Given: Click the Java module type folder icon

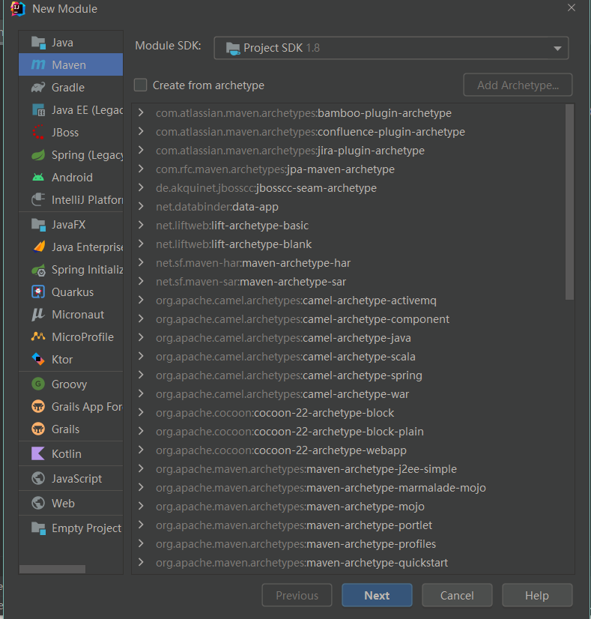Looking at the screenshot, I should pyautogui.click(x=38, y=42).
